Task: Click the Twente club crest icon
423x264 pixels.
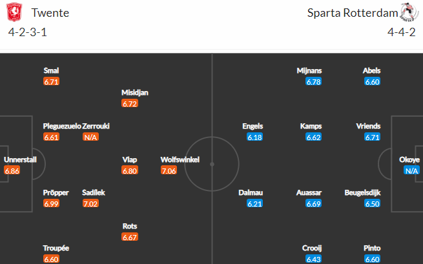Action: point(14,12)
